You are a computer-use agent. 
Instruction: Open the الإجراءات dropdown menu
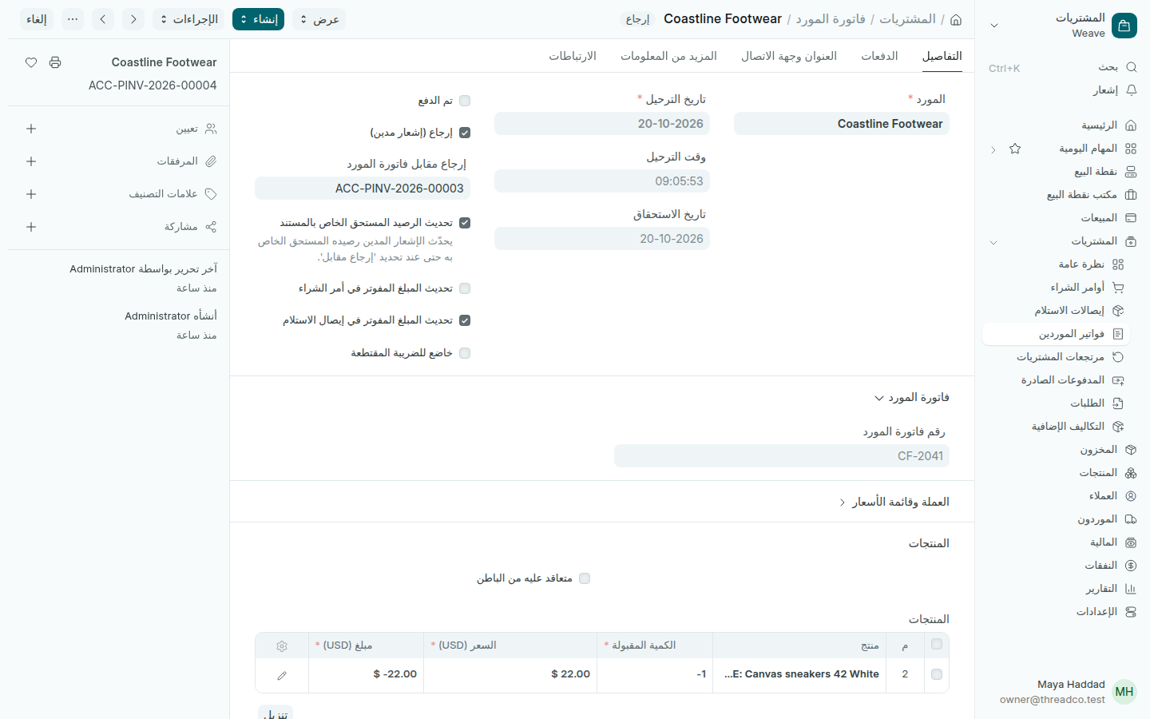click(x=188, y=19)
